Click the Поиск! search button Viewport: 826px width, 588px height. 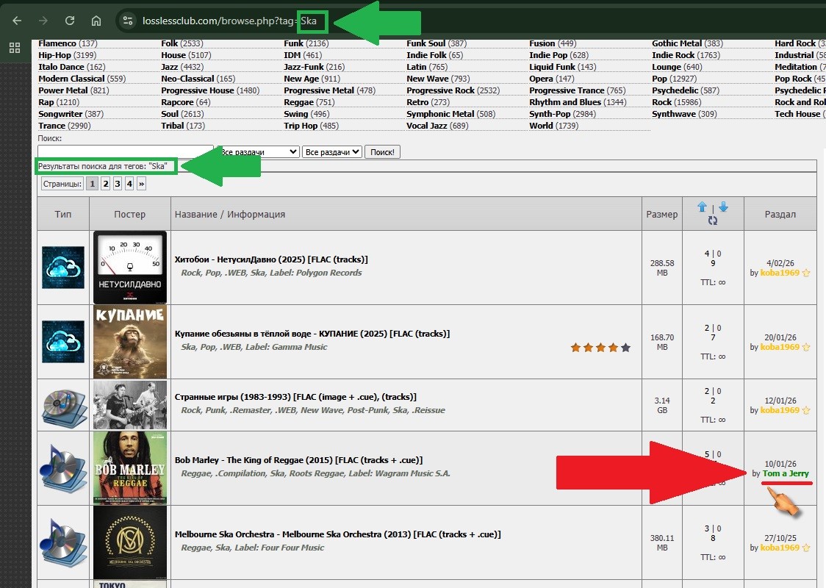382,151
